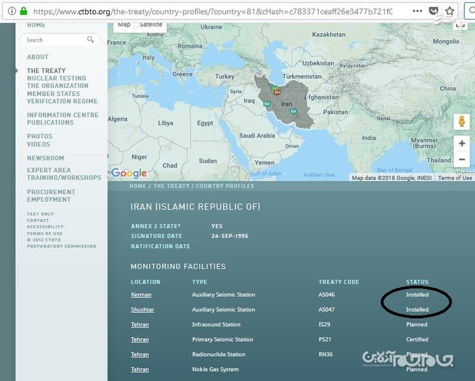Screen dimensions: 475x381
Task: Open the Verification Regime menu item
Action: tap(62, 101)
